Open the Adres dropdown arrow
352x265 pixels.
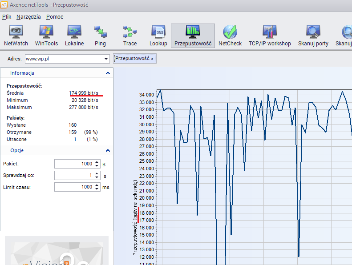tap(106, 59)
